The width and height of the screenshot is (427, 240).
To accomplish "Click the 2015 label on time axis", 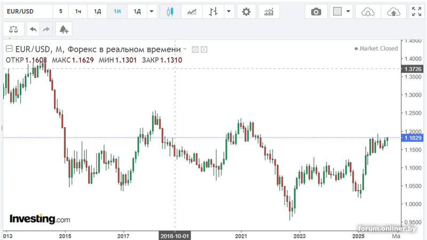I will 65,236.
